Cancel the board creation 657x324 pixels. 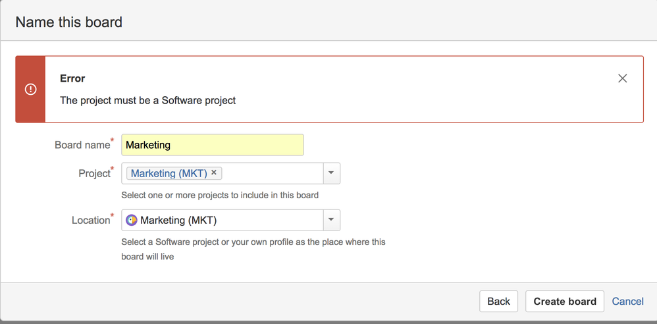[627, 301]
